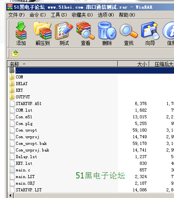174x198 pixels.
Task: Click the 查找 (Find) magnifier icon
Action: coord(129,31)
